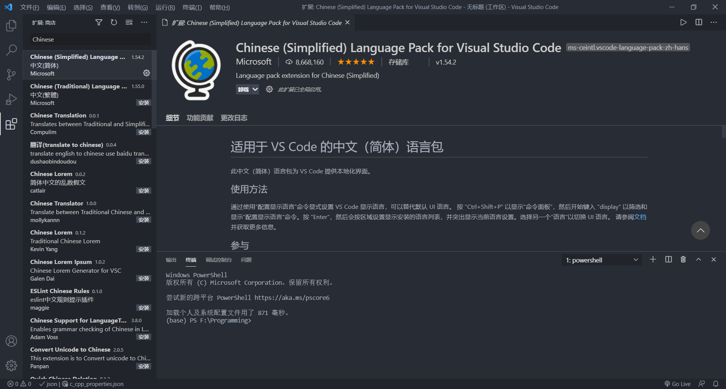Image resolution: width=726 pixels, height=389 pixels.
Task: Open the Source Control view
Action: tap(11, 74)
